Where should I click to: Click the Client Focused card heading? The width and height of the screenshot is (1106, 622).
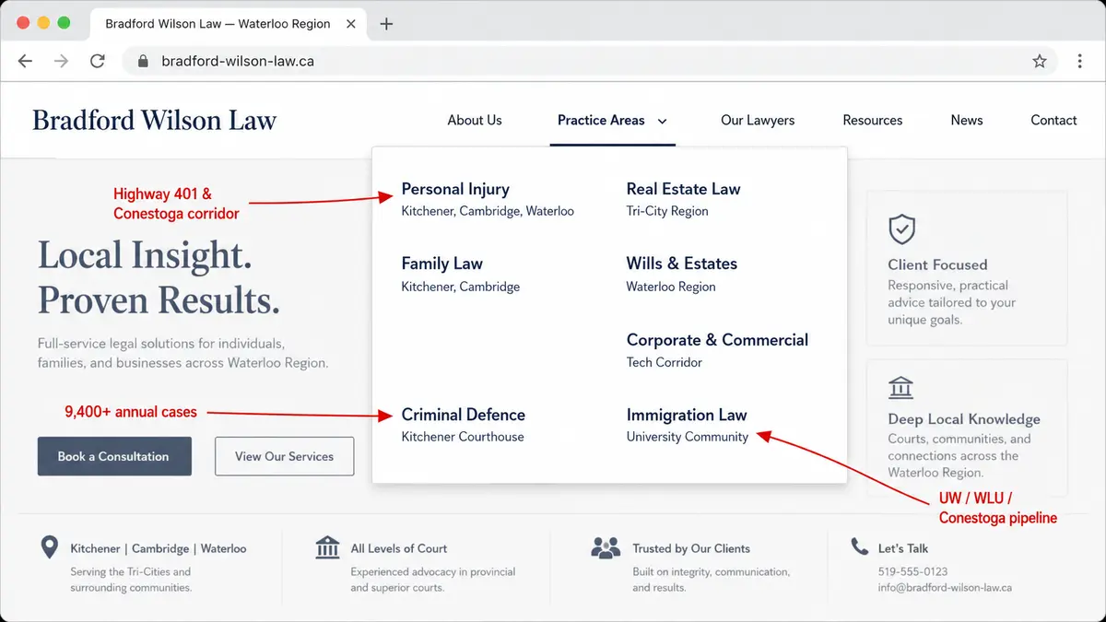(x=937, y=264)
